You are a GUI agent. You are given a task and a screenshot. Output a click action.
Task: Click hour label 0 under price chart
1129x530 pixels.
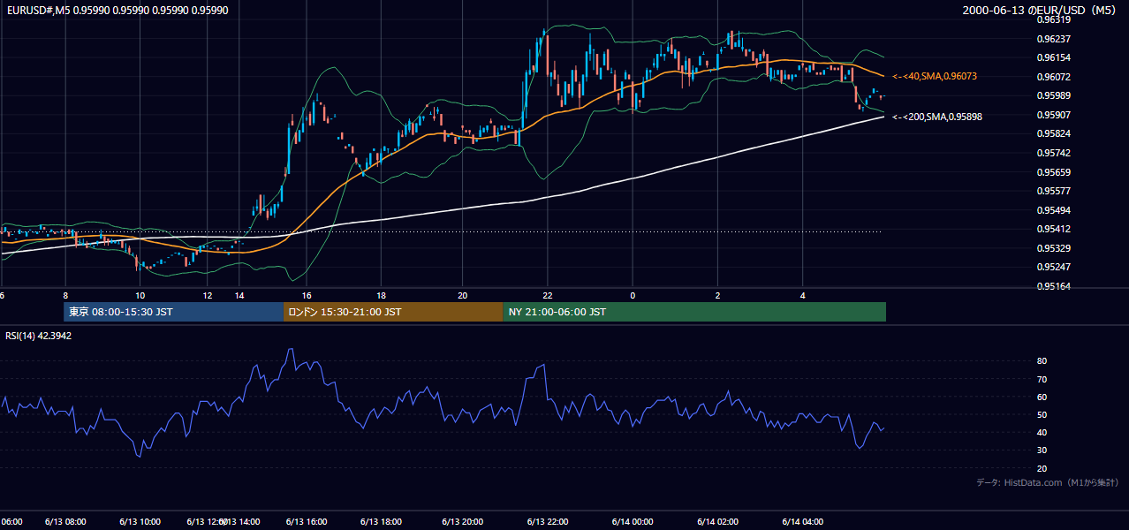[633, 295]
